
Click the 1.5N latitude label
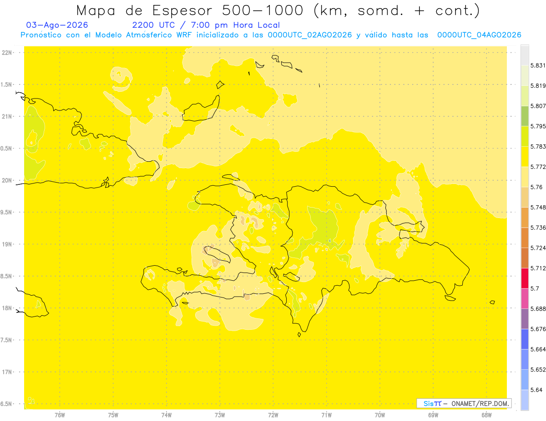click(x=6, y=84)
